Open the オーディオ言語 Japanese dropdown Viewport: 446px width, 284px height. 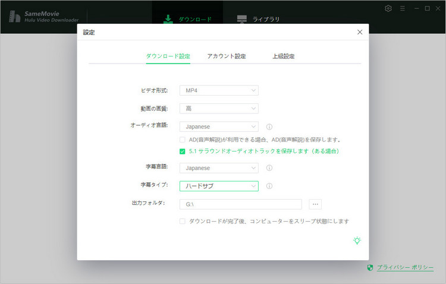(219, 127)
